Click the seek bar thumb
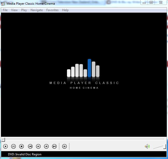The width and height of the screenshot is (168, 159). (3, 140)
